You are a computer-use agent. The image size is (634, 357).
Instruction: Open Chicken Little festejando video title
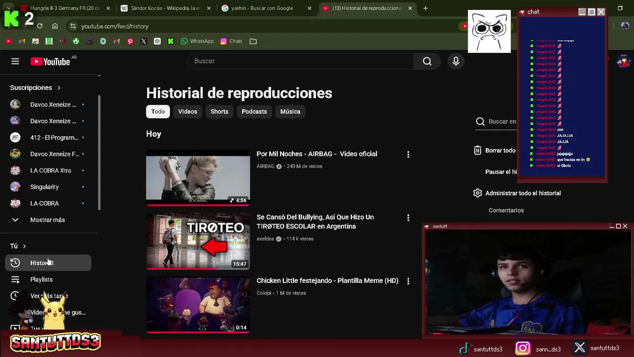point(327,281)
